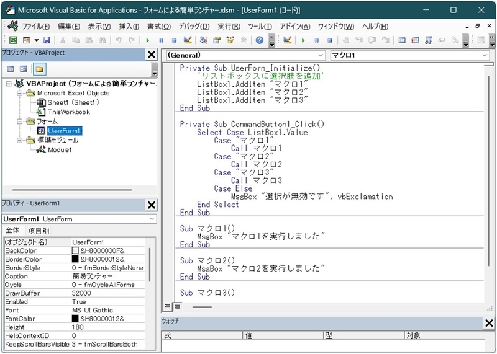This screenshot has height=354, width=497.
Task: Collapse the 標準モジュール folder node
Action: [x=20, y=140]
